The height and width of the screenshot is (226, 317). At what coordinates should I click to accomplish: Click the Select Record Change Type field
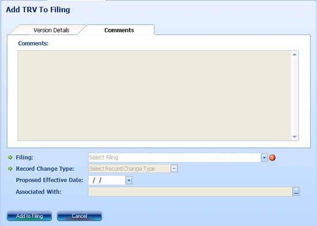coord(130,168)
